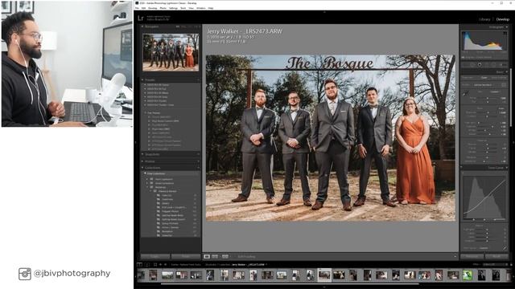
Task: Collapse the Collections panel
Action: point(142,168)
